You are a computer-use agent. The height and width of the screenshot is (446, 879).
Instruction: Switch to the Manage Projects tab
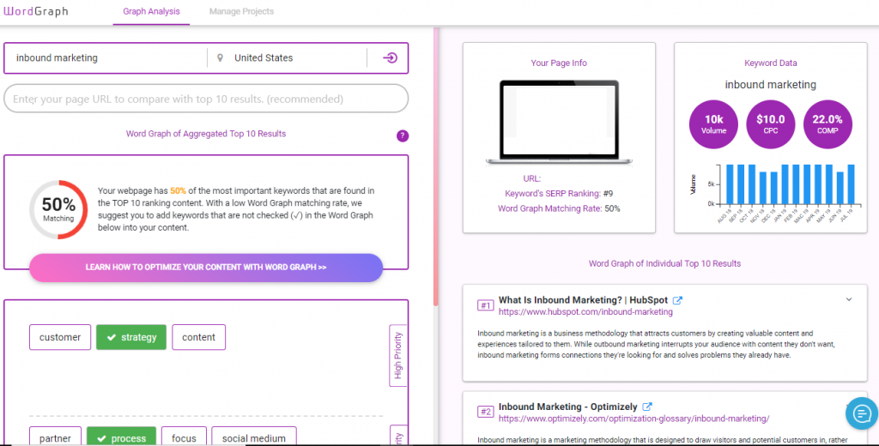point(241,11)
